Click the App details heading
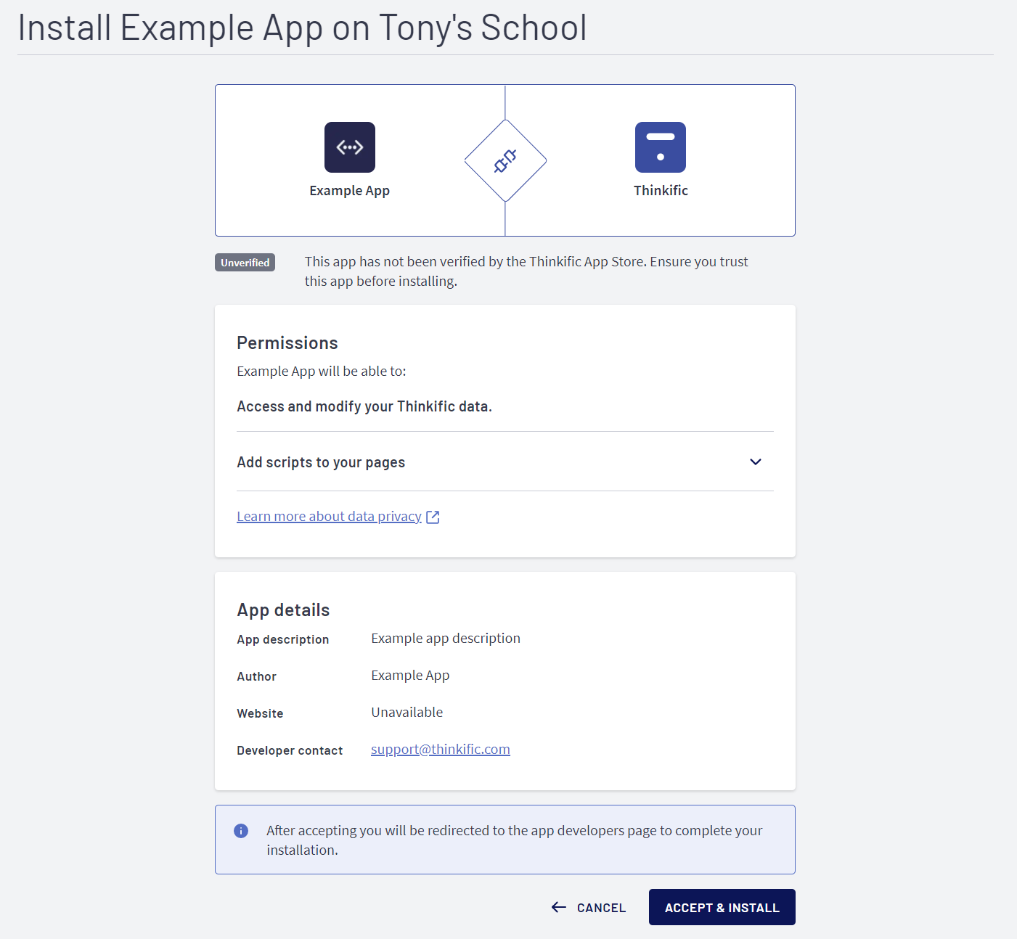The width and height of the screenshot is (1017, 939). (x=283, y=610)
